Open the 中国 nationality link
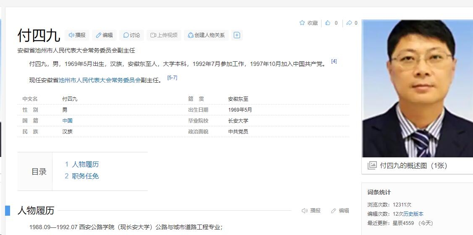The height and width of the screenshot is (235, 473). [67, 120]
